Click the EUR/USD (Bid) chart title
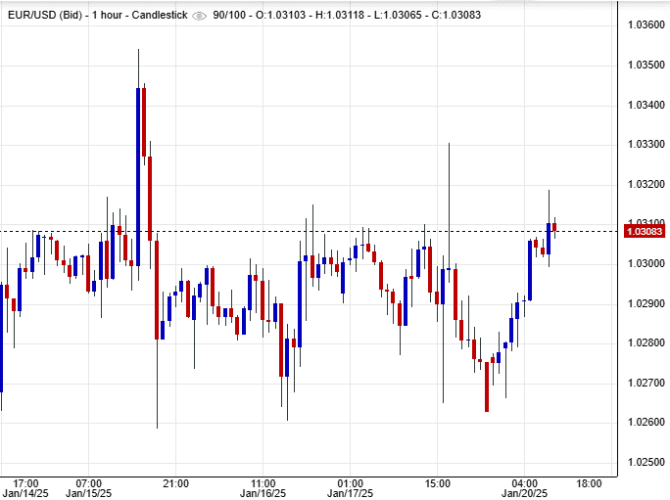Image resolution: width=670 pixels, height=500 pixels. click(45, 15)
